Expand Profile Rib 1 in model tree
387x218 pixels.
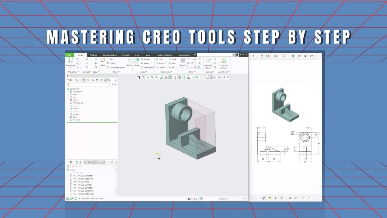pyautogui.click(x=68, y=120)
